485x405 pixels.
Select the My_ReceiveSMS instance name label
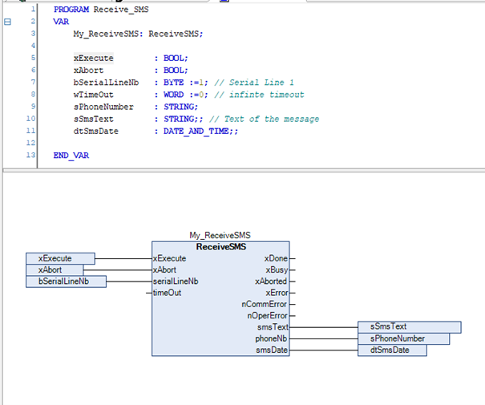(220, 236)
